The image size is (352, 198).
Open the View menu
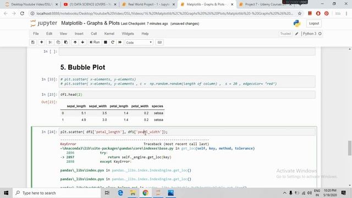coord(63,34)
